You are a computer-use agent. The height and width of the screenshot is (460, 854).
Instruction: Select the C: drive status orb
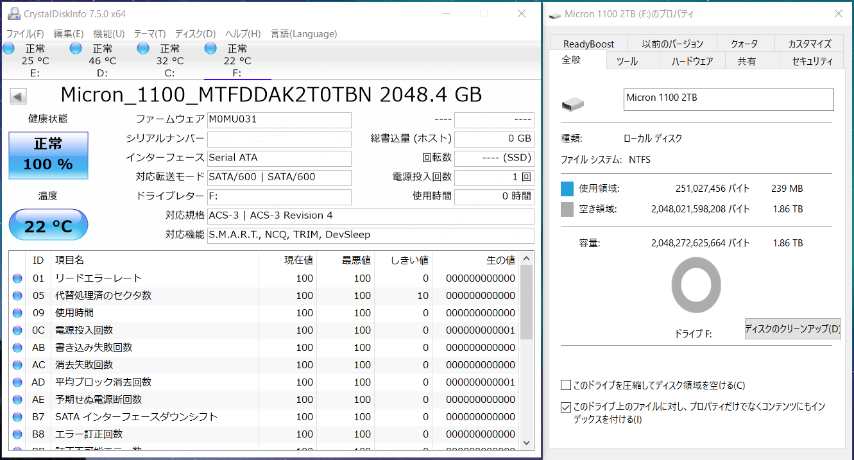(143, 48)
